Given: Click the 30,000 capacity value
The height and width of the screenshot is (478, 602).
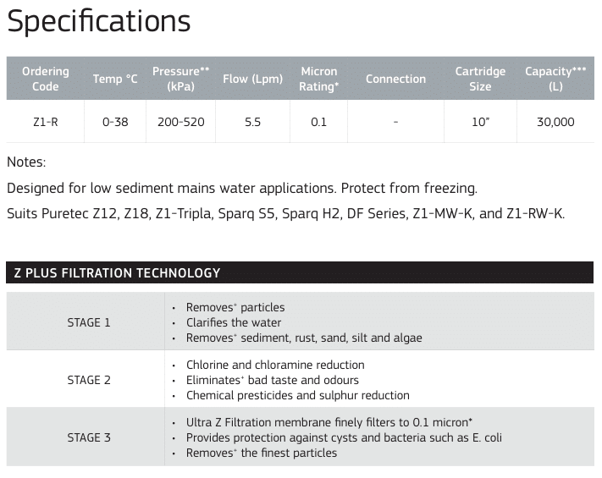Looking at the screenshot, I should (x=555, y=122).
